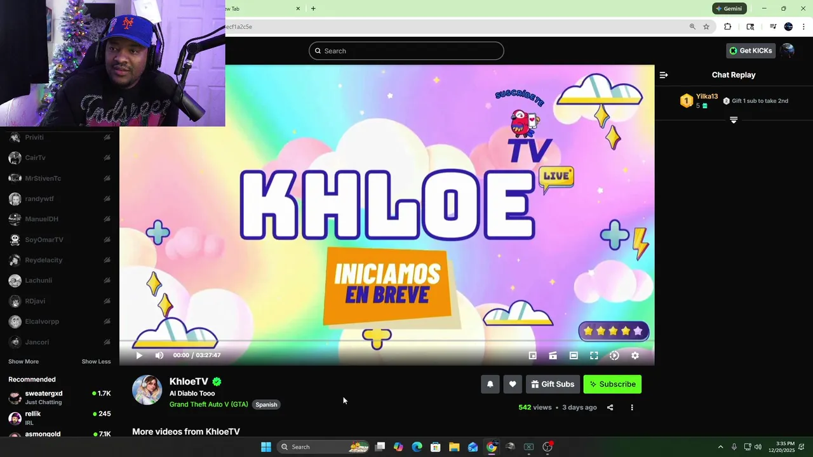Open playback speed control in player

pos(614,356)
